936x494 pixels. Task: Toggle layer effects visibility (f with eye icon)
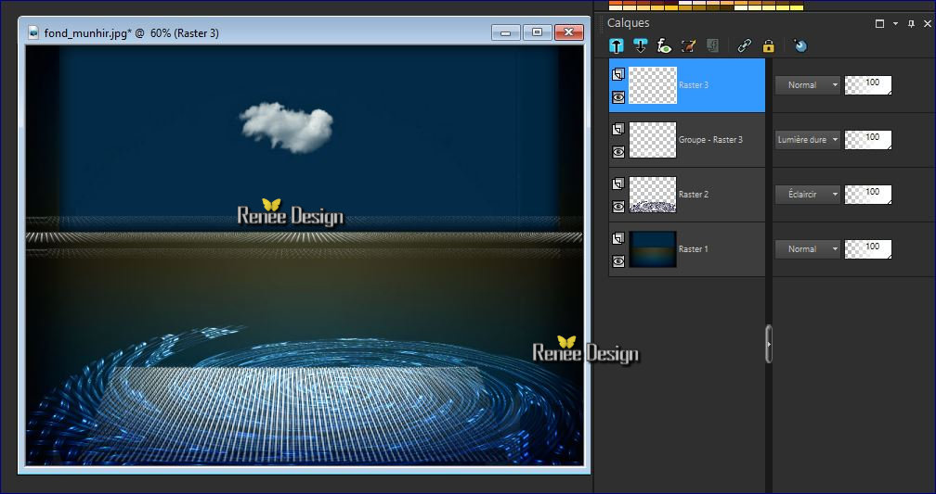(x=664, y=46)
